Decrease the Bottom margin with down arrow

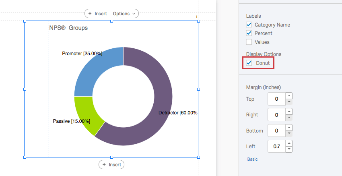tap(289, 134)
